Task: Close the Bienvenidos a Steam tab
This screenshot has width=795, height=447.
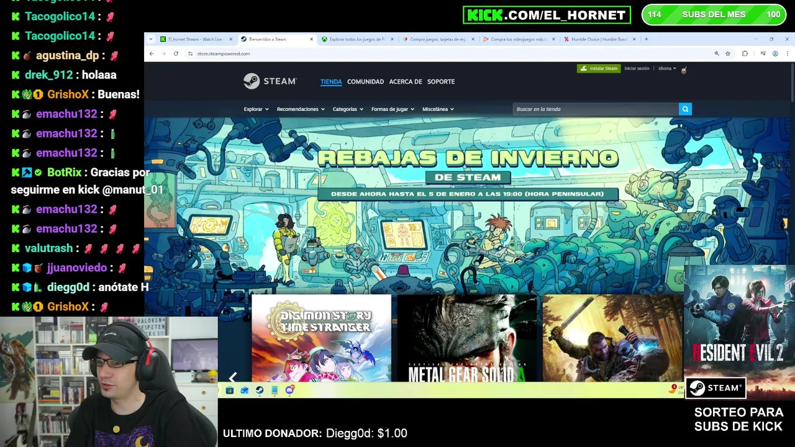Action: tap(312, 39)
